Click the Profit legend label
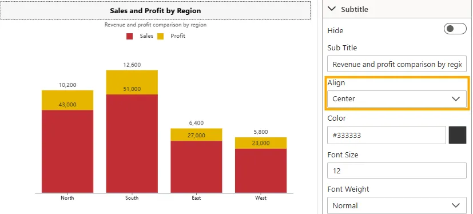The image size is (473, 214). 178,36
